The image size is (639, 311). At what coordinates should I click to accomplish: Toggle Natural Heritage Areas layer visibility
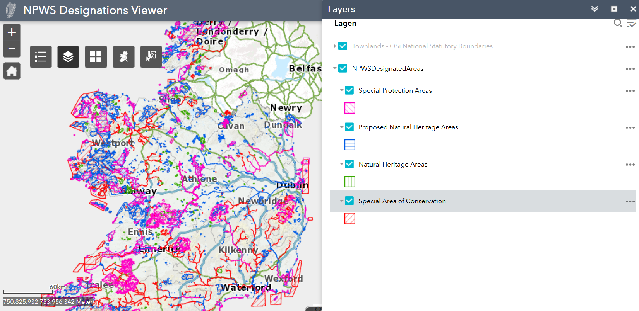pos(349,164)
